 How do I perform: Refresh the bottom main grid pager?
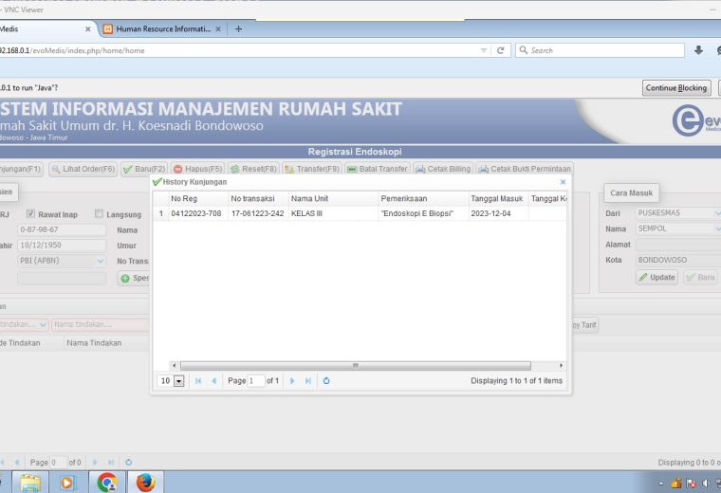(x=129, y=463)
